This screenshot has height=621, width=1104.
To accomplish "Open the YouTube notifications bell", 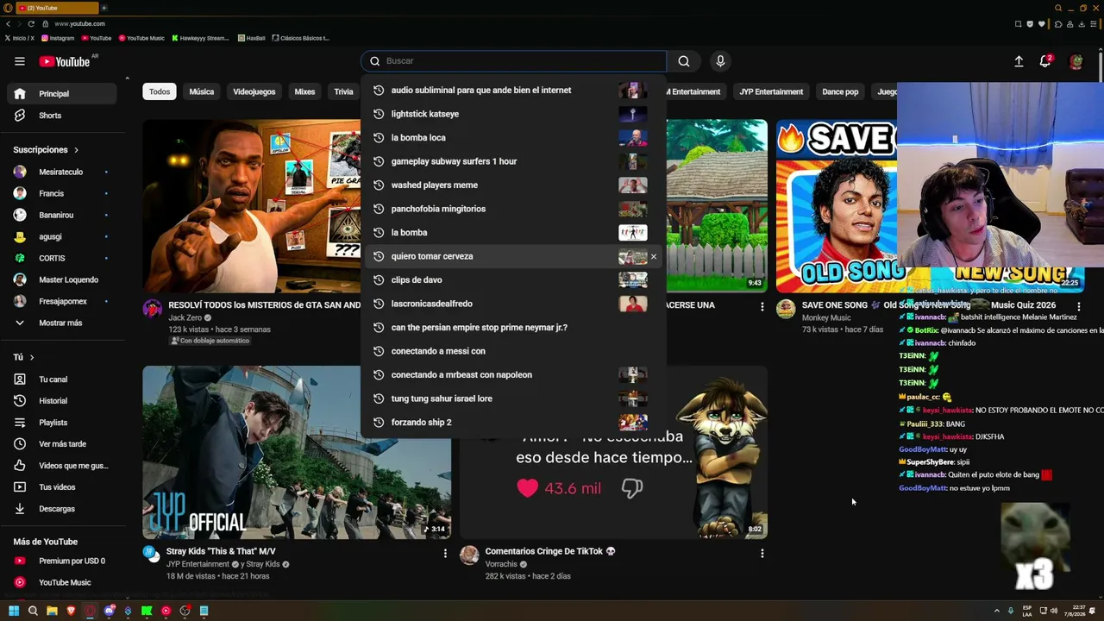I will (x=1045, y=61).
